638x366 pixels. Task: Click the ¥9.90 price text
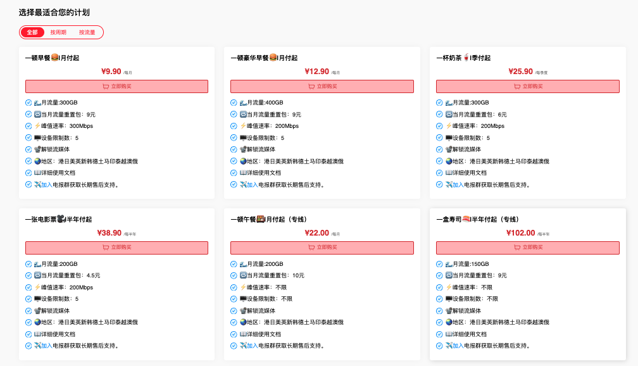pos(111,72)
